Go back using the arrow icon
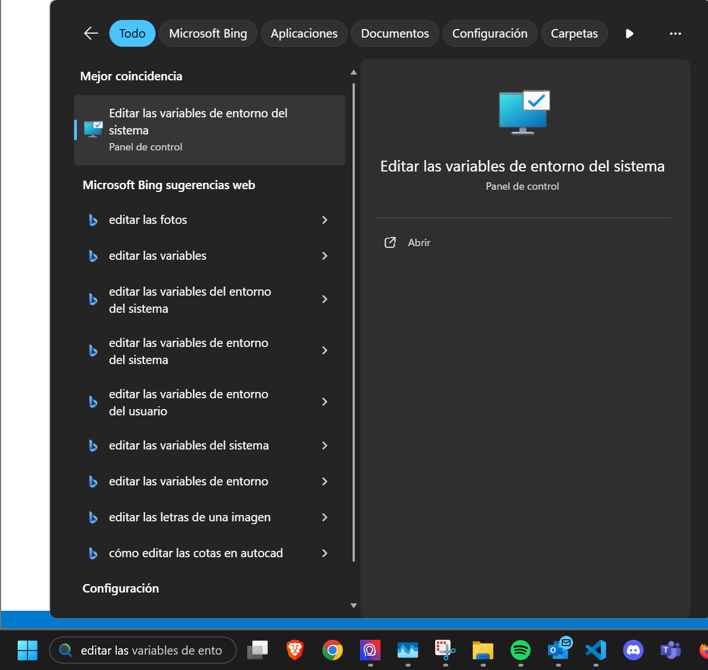The width and height of the screenshot is (708, 670). 91,34
